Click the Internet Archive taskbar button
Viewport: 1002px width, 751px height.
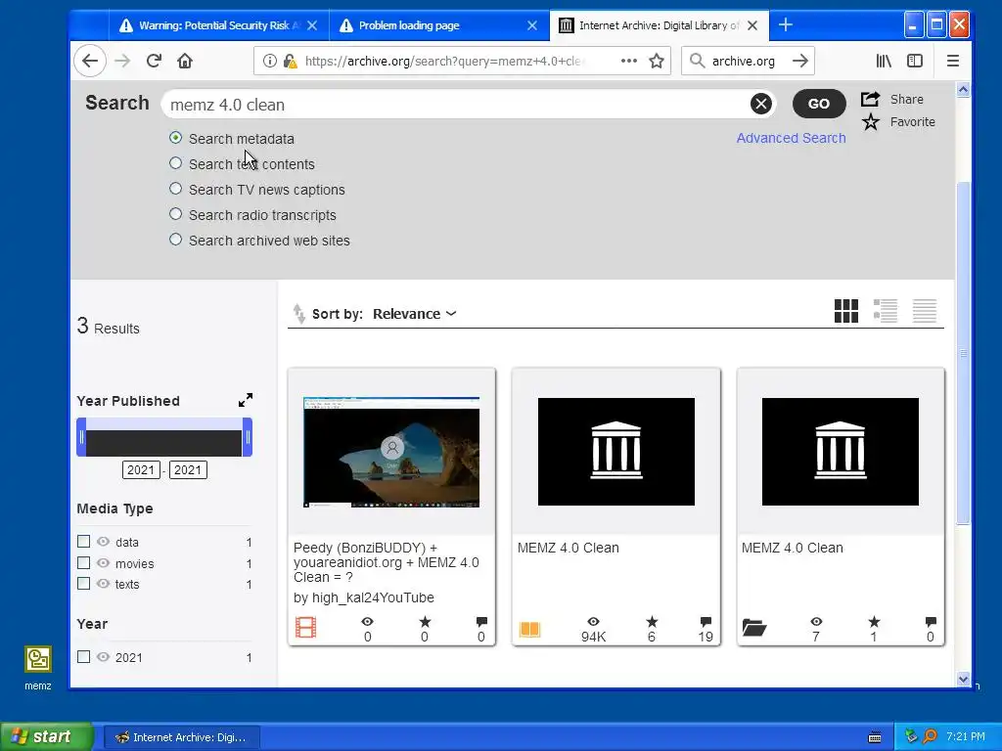pyautogui.click(x=181, y=737)
